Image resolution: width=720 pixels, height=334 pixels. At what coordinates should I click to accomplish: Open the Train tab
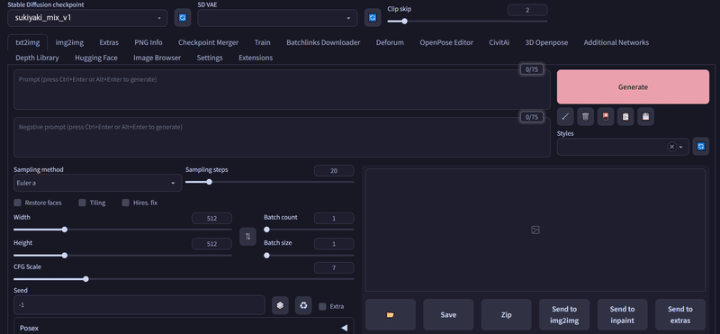point(262,42)
